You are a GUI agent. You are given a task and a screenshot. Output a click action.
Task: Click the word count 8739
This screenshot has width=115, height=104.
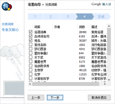coord(82,79)
